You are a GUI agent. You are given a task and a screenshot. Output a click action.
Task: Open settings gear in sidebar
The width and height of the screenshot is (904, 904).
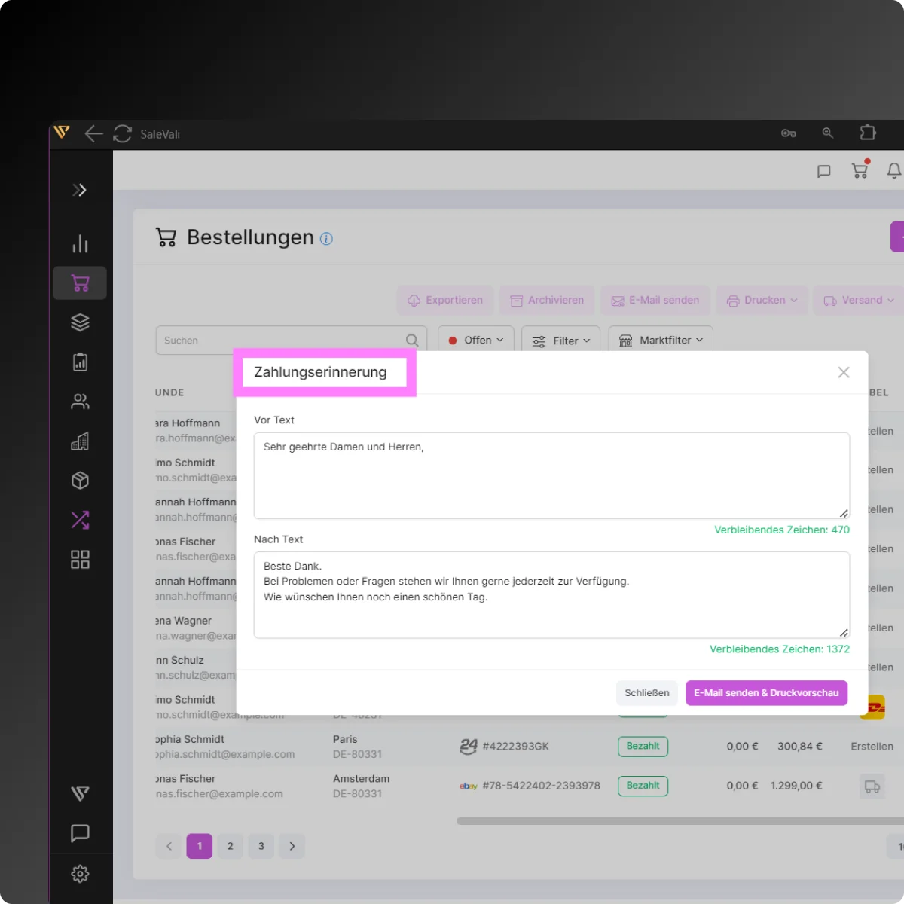click(x=80, y=874)
